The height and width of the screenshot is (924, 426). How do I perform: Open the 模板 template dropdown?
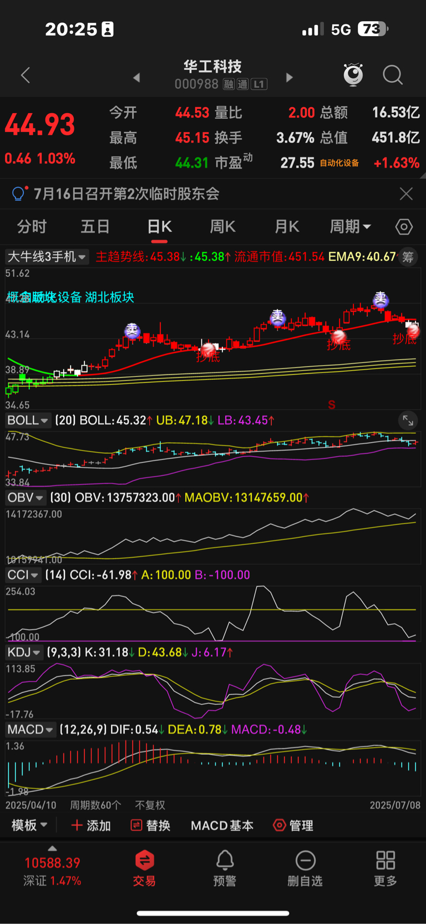click(29, 825)
